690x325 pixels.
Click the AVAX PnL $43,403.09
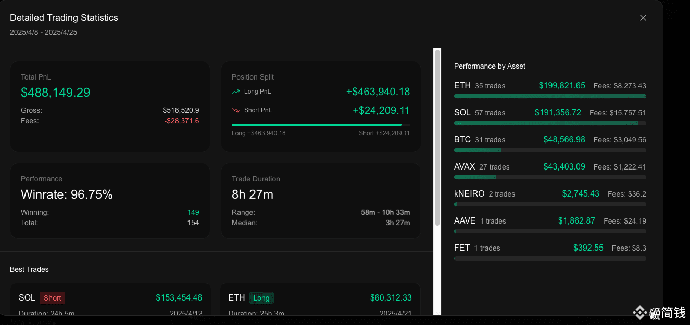pos(564,166)
